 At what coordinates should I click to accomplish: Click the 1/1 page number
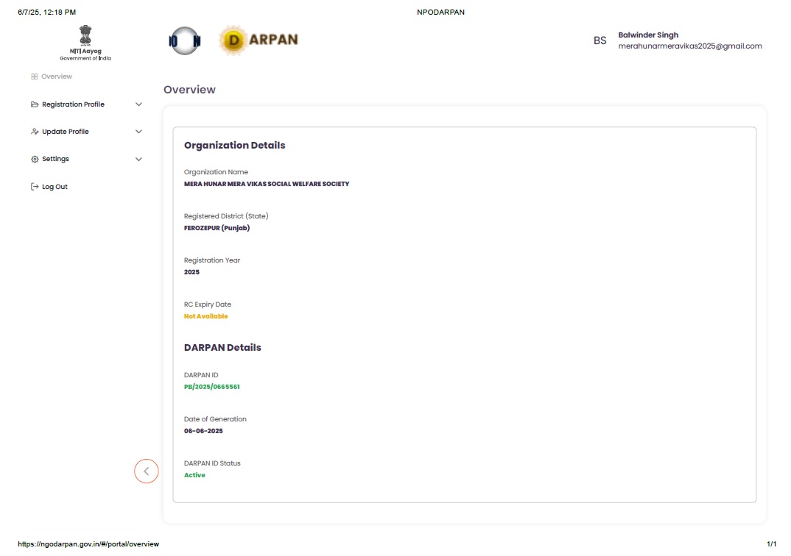pyautogui.click(x=771, y=544)
